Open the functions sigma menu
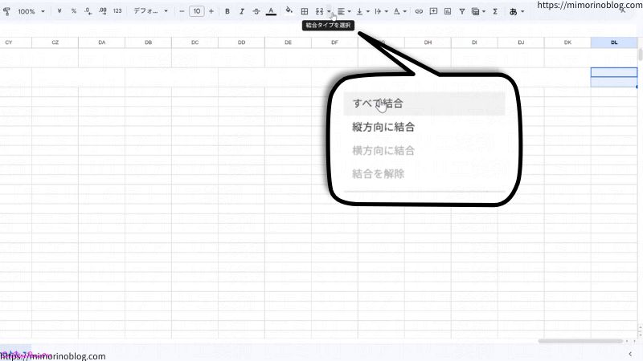The width and height of the screenshot is (643, 361). (495, 11)
